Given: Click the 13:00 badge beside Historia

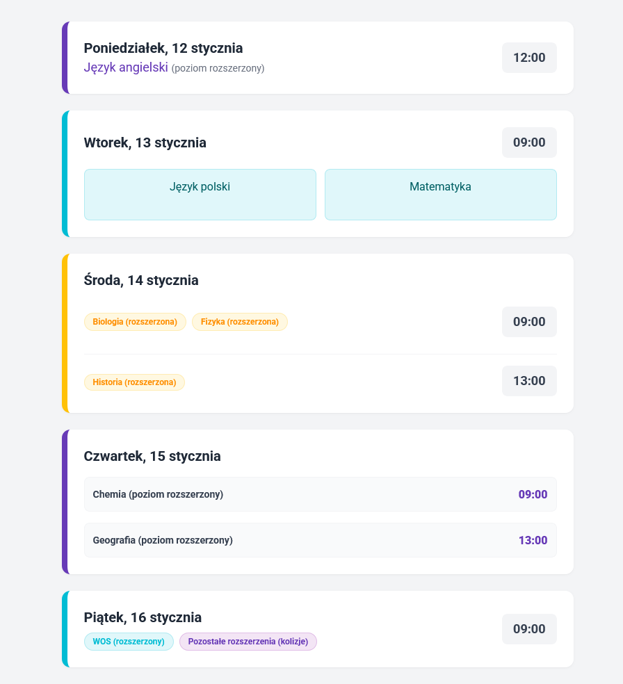Looking at the screenshot, I should (529, 381).
